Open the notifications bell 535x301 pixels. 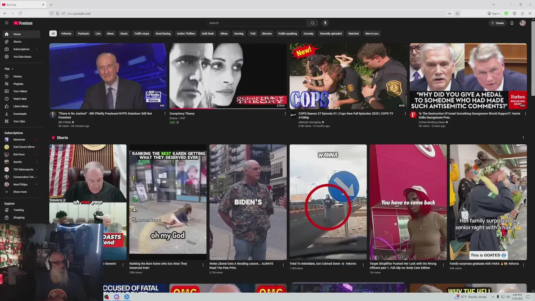pos(512,23)
